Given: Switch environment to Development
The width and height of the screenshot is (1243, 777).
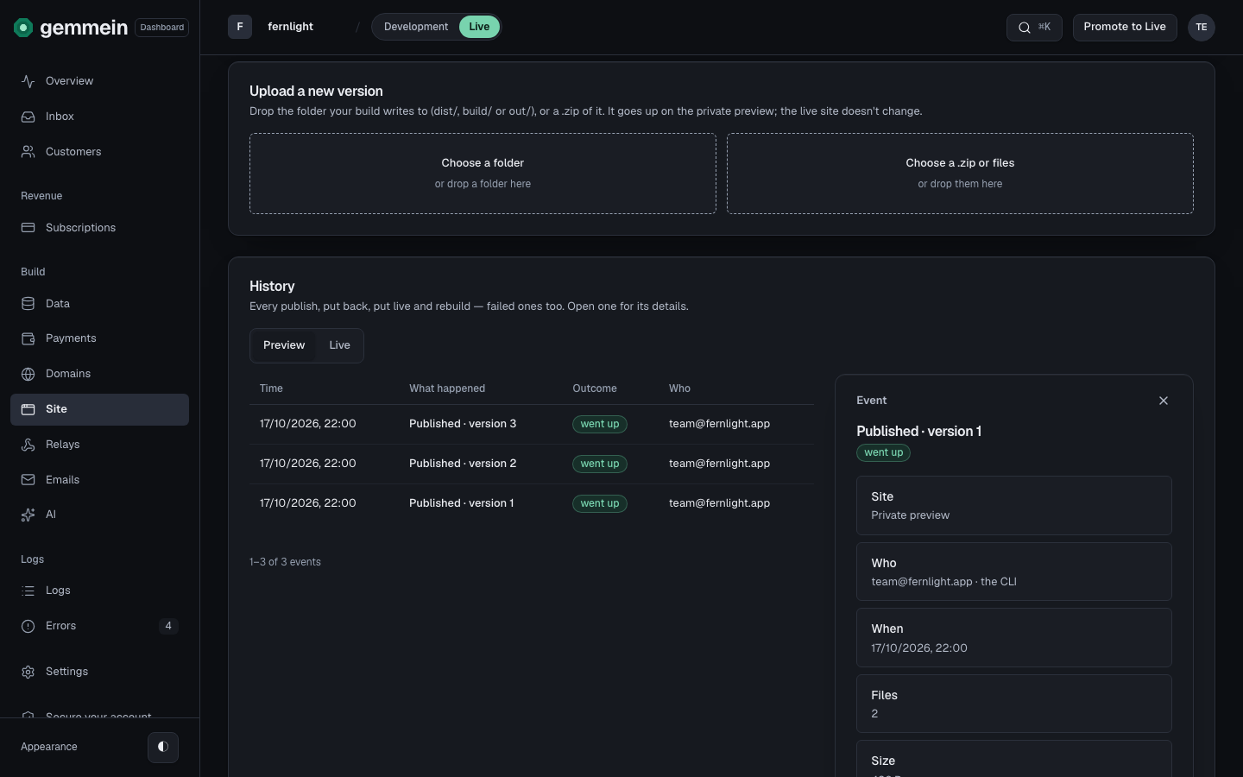Looking at the screenshot, I should click(x=416, y=27).
